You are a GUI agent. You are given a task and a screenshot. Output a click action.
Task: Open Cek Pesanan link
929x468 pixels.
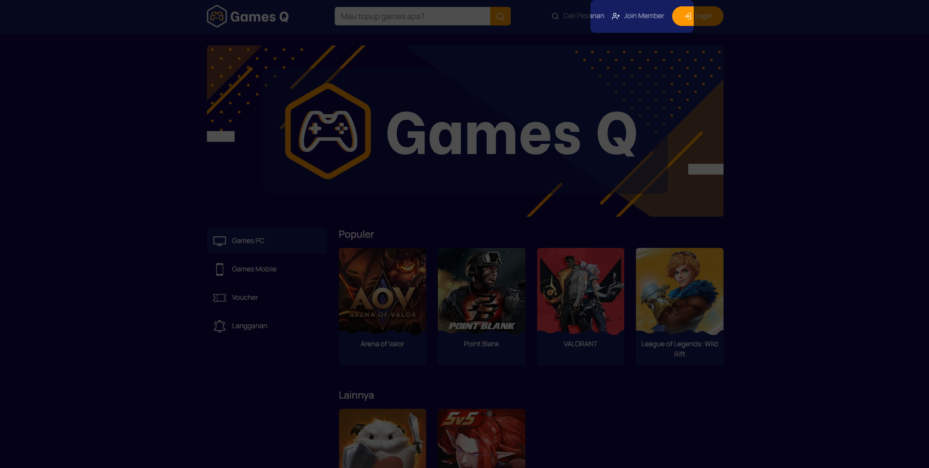tap(578, 16)
